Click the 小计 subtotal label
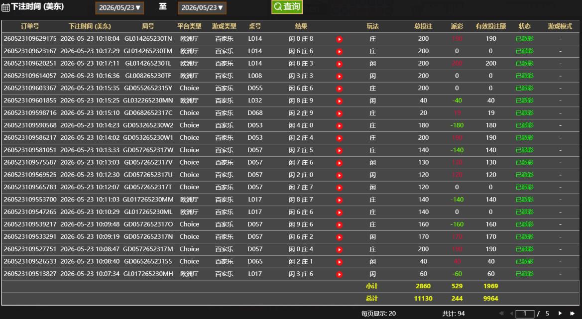The image size is (582, 319). [x=371, y=286]
